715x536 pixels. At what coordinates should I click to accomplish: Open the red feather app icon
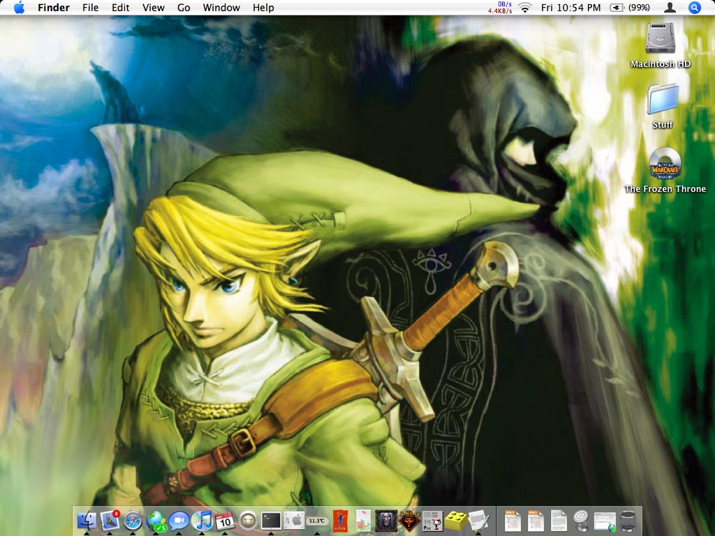pos(340,521)
